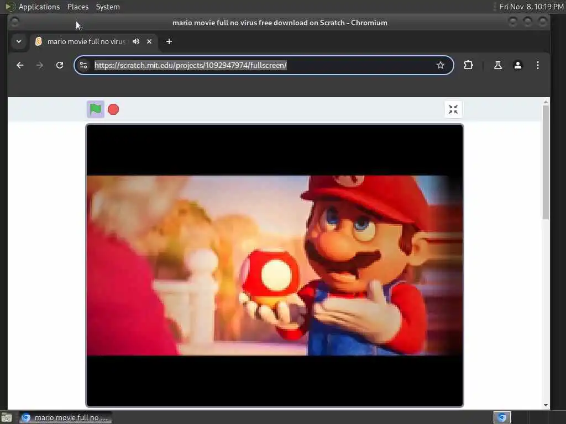Select the mario movie full no virus tab
566x424 pixels.
[x=94, y=41]
